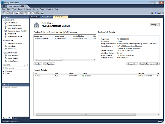Expand the test schema tree
165x124 pixels.
(3, 74)
